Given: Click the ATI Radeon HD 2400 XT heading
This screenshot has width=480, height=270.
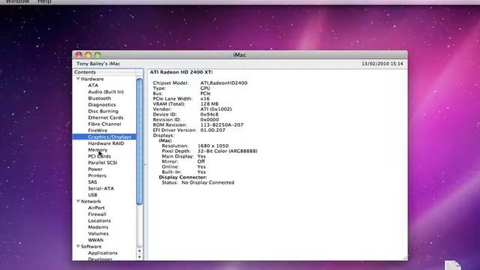Looking at the screenshot, I should (181, 72).
